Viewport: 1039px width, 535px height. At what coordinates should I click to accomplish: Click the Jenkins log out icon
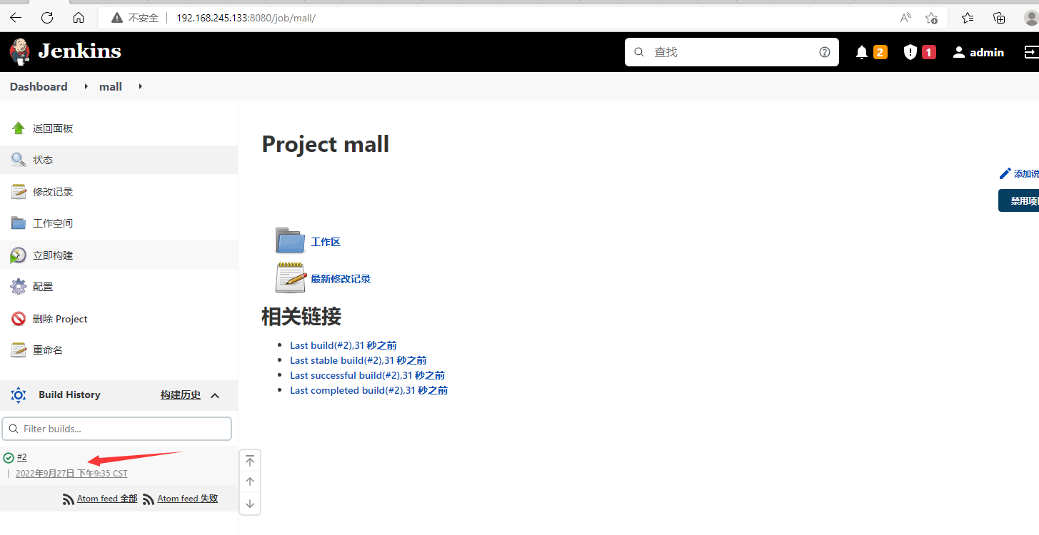[x=1032, y=52]
